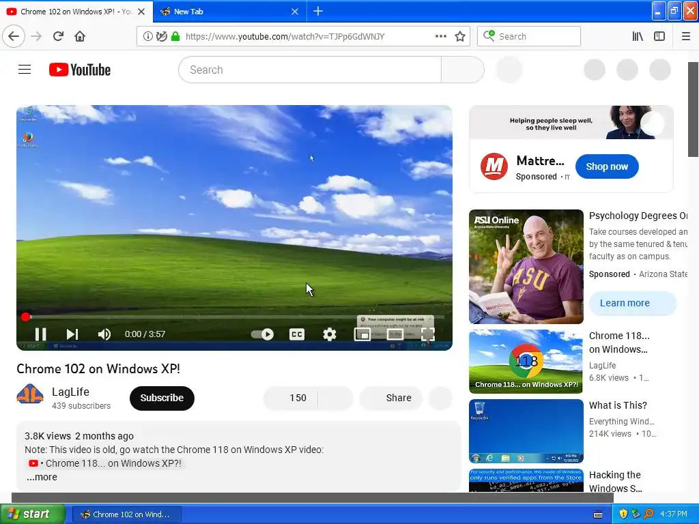Viewport: 699px width, 524px height.
Task: Click the browser Search box
Action: click(x=529, y=36)
